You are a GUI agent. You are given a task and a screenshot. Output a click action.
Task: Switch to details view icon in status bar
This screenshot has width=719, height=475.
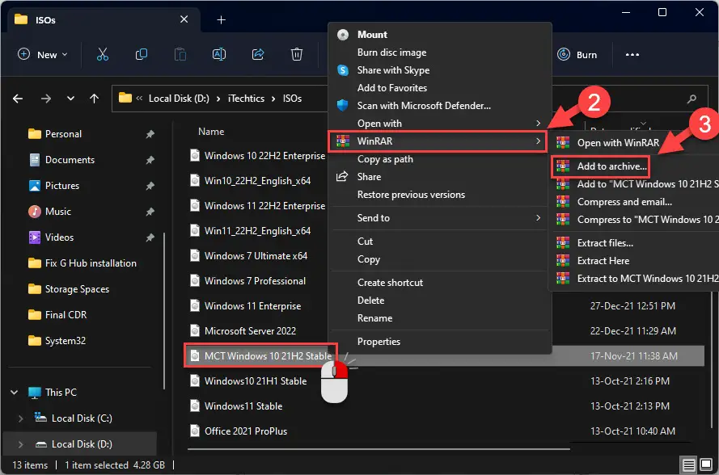[x=689, y=465]
